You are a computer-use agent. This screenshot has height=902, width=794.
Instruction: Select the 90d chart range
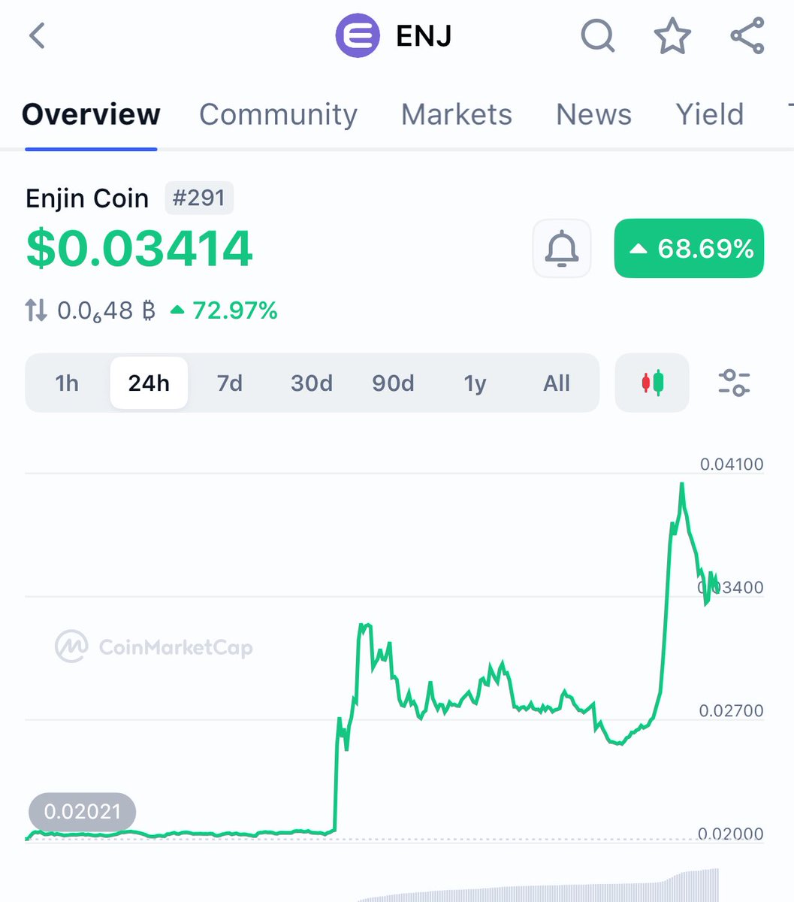click(393, 383)
